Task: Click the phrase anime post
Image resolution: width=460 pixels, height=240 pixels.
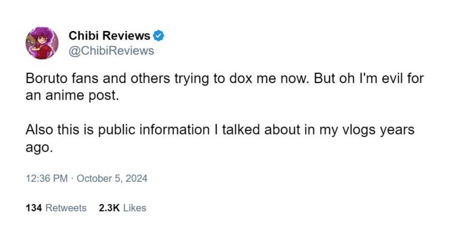Action: pos(82,95)
